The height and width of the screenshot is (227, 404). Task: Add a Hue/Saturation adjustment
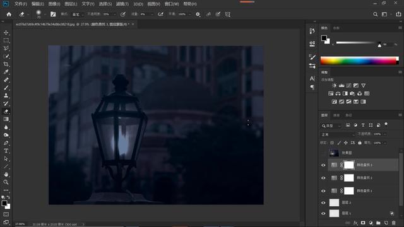tap(331, 93)
